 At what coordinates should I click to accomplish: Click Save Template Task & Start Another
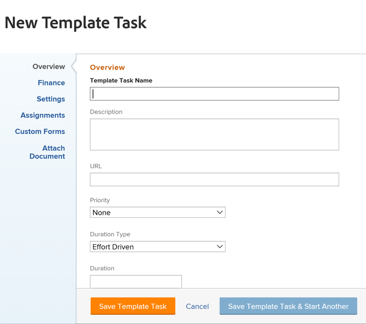pos(288,306)
